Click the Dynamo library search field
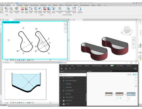This screenshot has height=109, width=142. coord(73,75)
